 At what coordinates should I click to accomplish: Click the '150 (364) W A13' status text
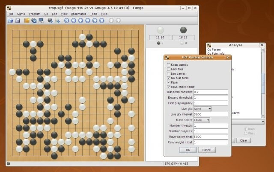pos(176,163)
